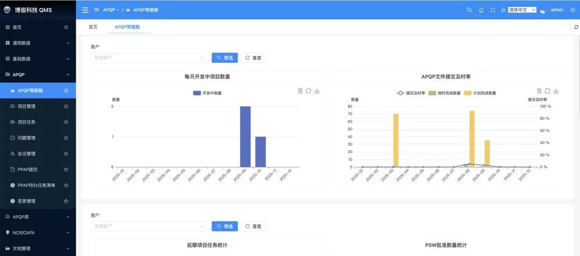Restore the 每月开发中项目数量 chart
This screenshot has height=256, width=580.
(308, 91)
